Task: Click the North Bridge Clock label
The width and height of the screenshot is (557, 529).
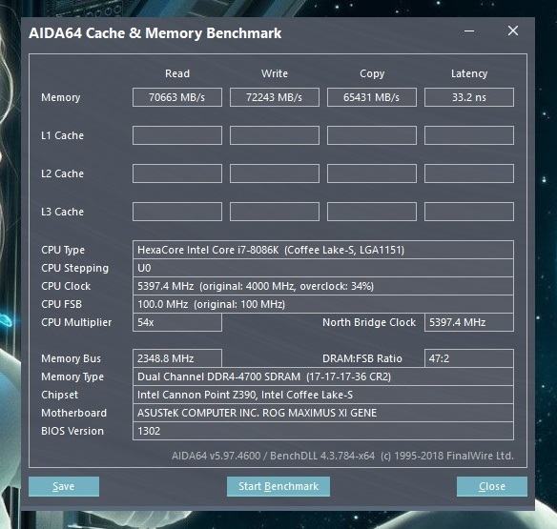Action: point(369,322)
